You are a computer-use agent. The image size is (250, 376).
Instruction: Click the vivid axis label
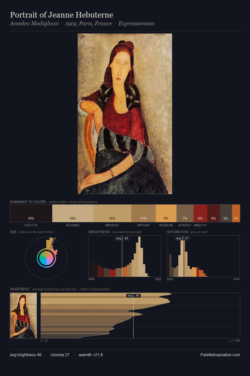click(236, 279)
